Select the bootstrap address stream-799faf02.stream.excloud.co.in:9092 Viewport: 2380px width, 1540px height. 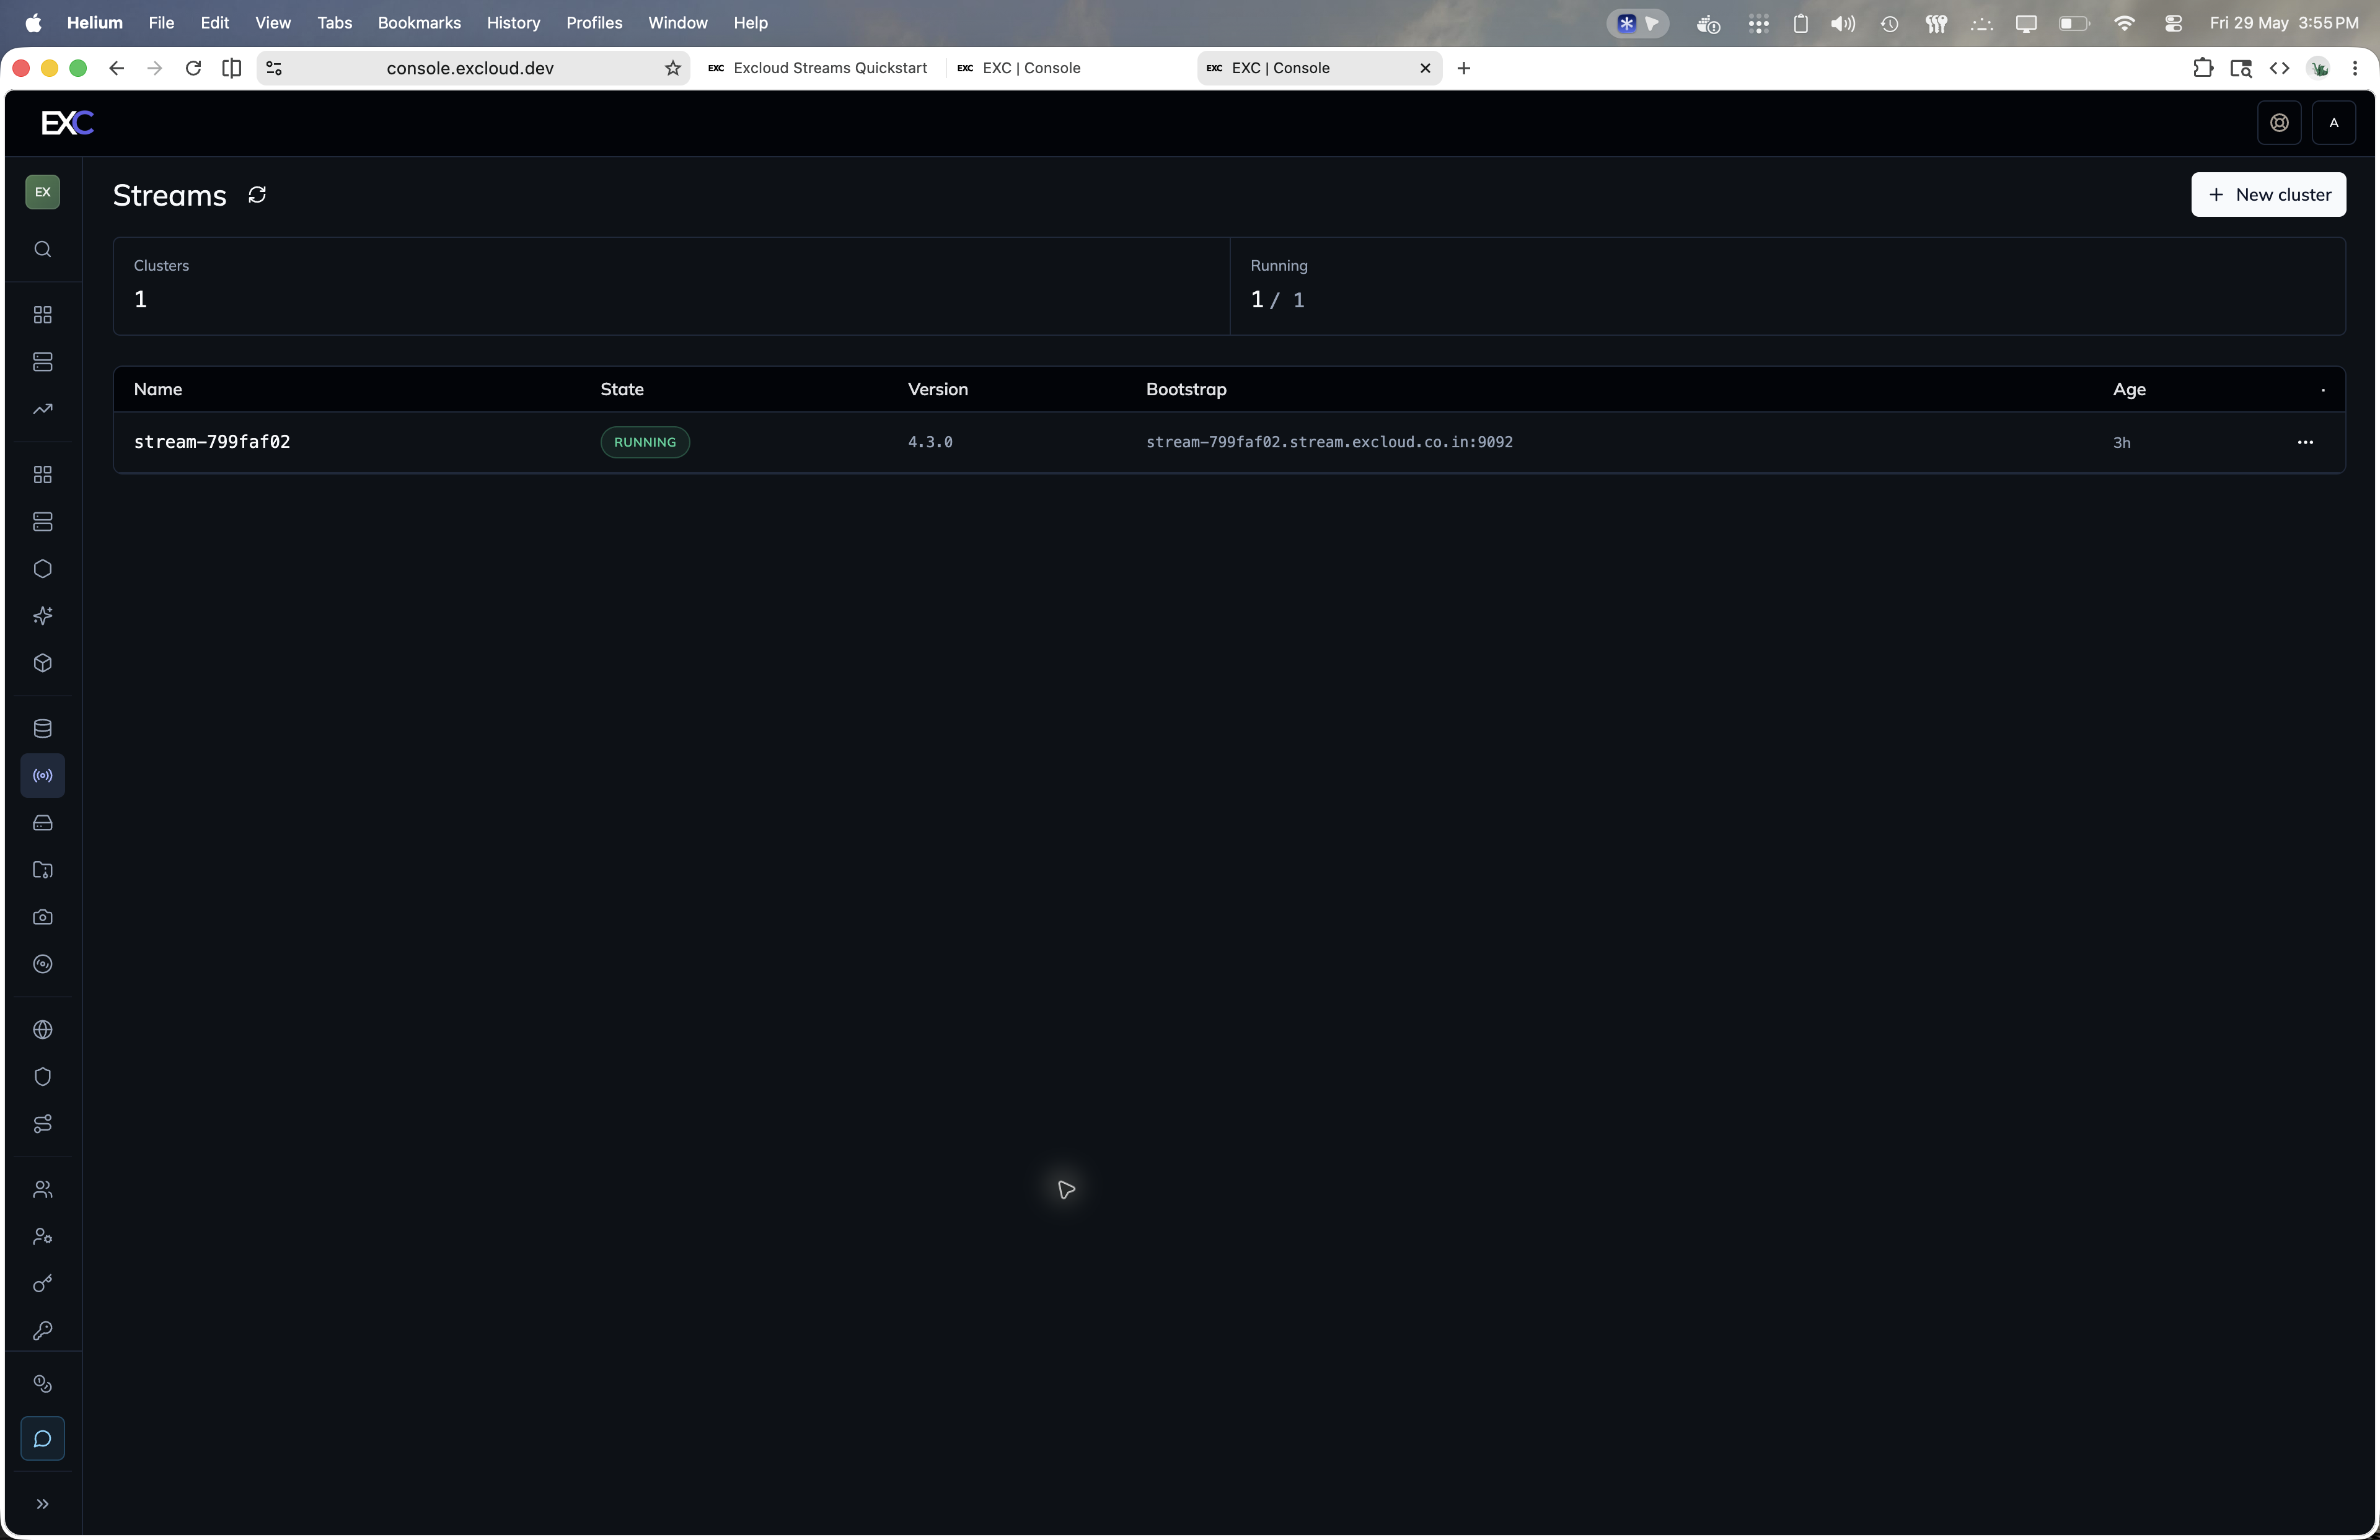click(1329, 442)
